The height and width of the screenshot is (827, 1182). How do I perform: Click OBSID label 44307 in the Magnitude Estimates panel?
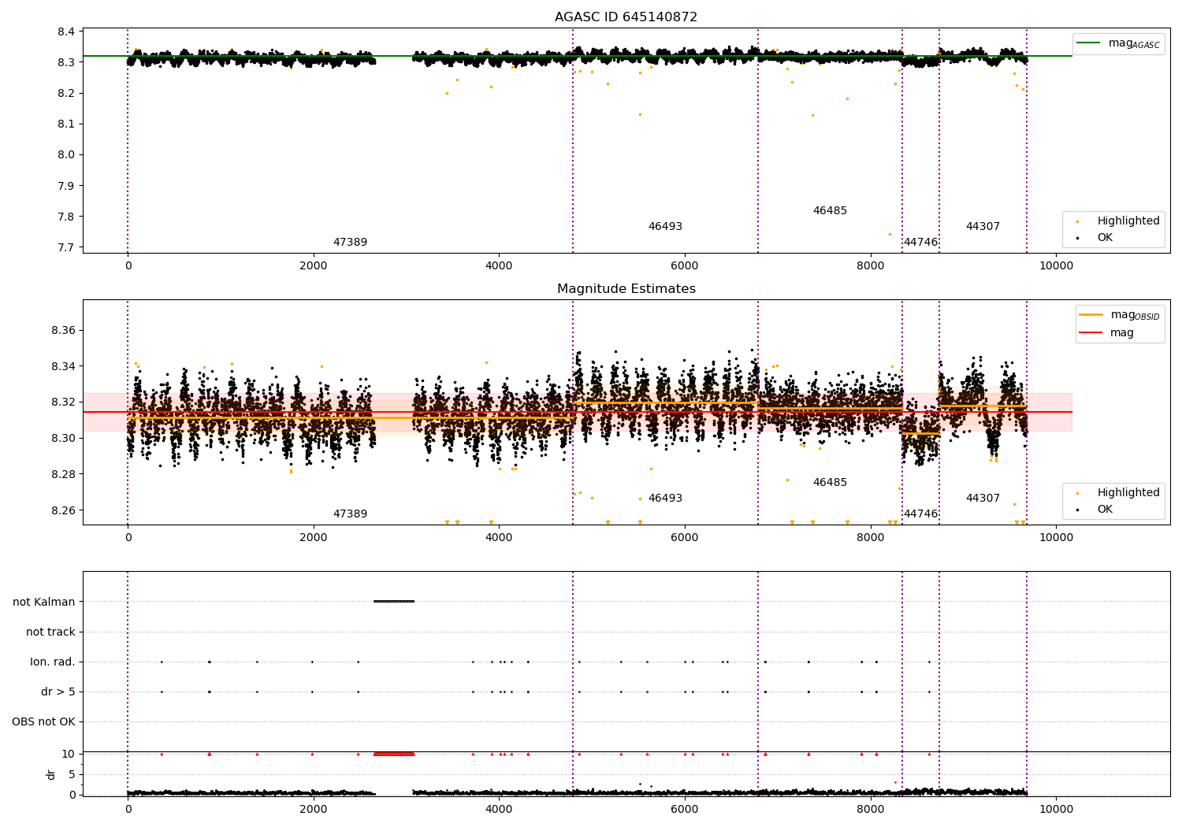(x=983, y=498)
